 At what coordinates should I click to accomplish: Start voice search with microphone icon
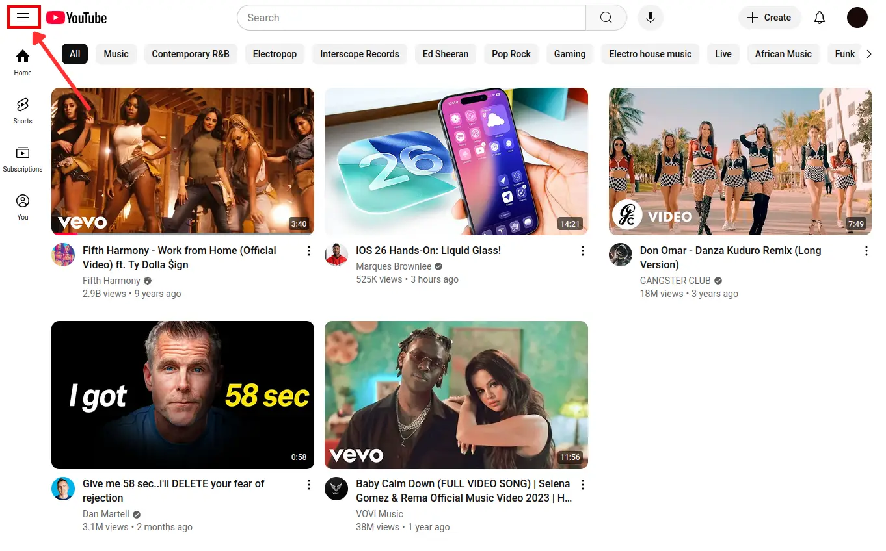point(651,18)
